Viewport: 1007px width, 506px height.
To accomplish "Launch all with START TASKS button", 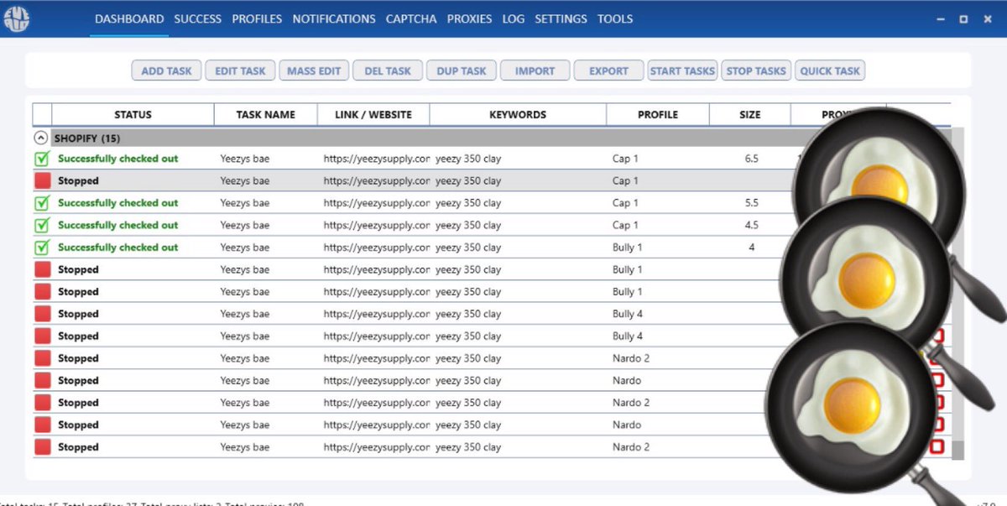I will point(682,70).
